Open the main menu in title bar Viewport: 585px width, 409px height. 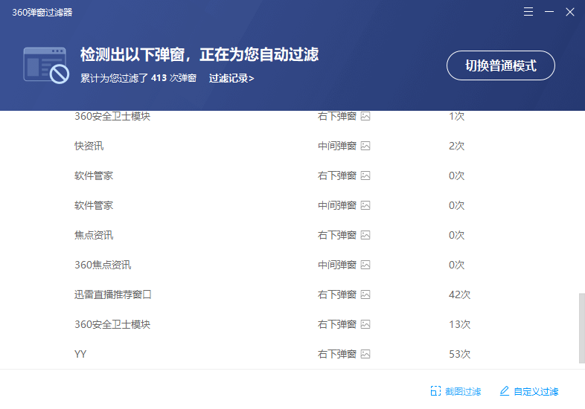coord(528,13)
